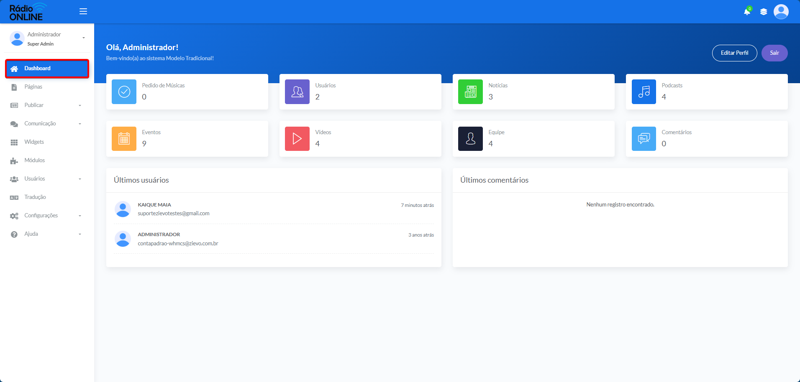Click the Podcasts music note icon
This screenshot has height=382, width=800.
pyautogui.click(x=644, y=92)
